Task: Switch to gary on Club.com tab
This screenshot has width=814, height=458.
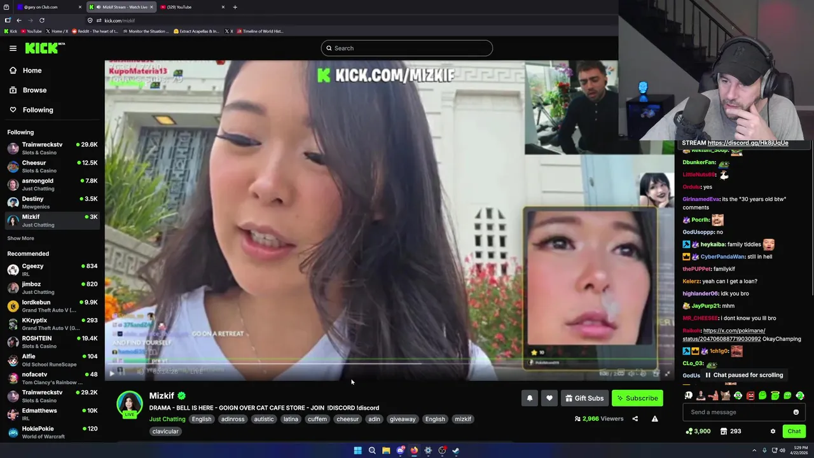Action: [x=50, y=7]
